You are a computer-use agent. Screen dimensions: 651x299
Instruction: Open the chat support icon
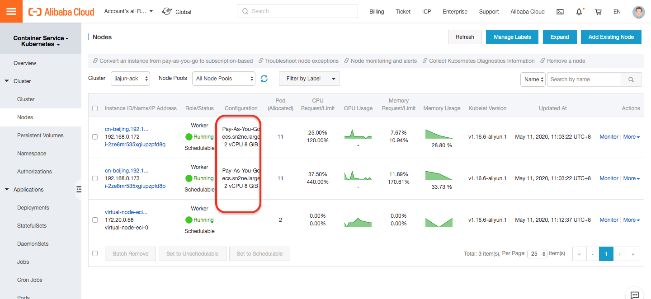point(635,294)
